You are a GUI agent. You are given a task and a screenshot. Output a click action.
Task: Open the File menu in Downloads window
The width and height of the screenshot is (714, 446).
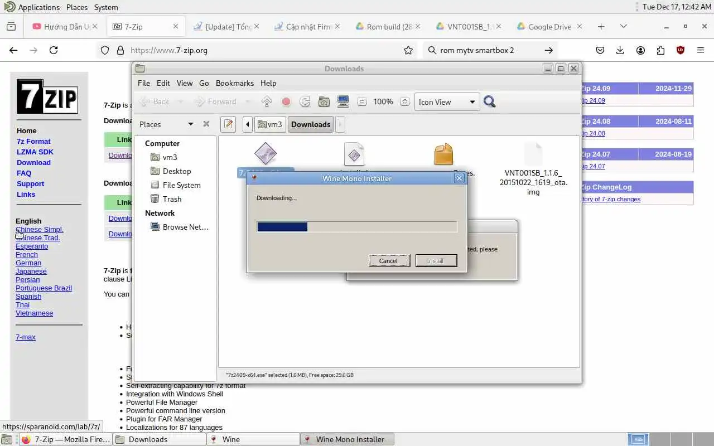click(x=144, y=83)
